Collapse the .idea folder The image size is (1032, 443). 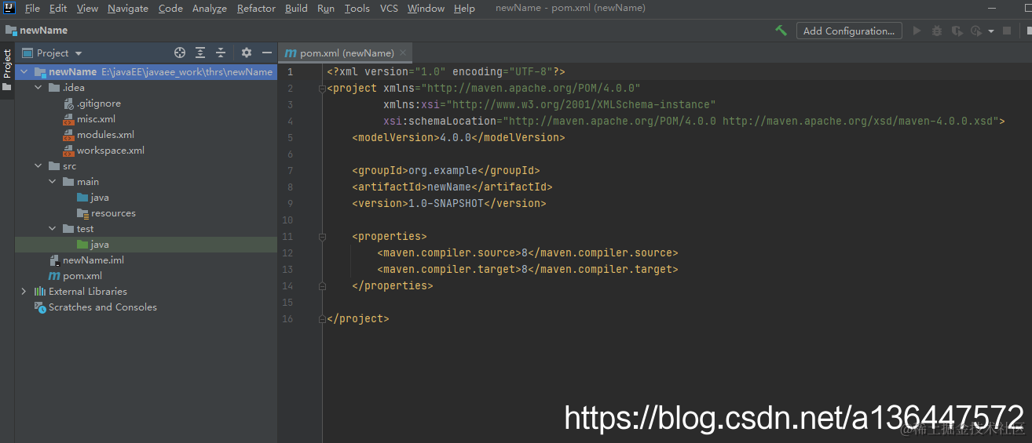[x=38, y=87]
